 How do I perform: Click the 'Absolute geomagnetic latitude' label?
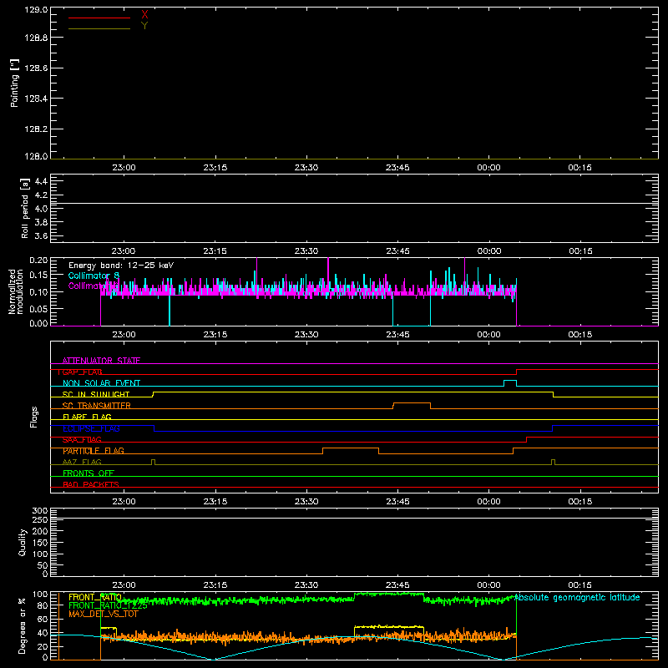coord(577,597)
